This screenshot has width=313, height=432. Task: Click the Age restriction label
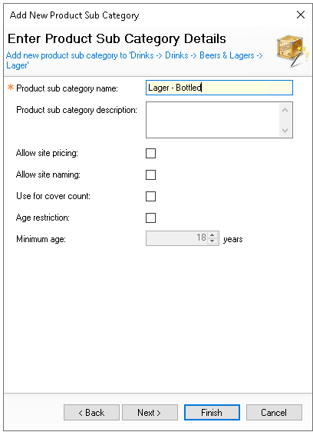(x=43, y=218)
